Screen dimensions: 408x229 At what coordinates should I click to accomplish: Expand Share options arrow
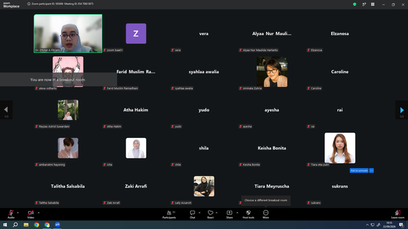(x=237, y=212)
